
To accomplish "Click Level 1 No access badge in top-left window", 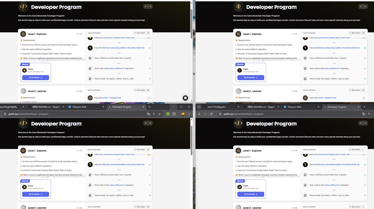I will pyautogui.click(x=139, y=33).
